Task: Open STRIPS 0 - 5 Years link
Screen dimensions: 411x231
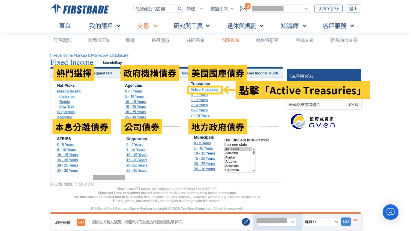Action: [65, 145]
